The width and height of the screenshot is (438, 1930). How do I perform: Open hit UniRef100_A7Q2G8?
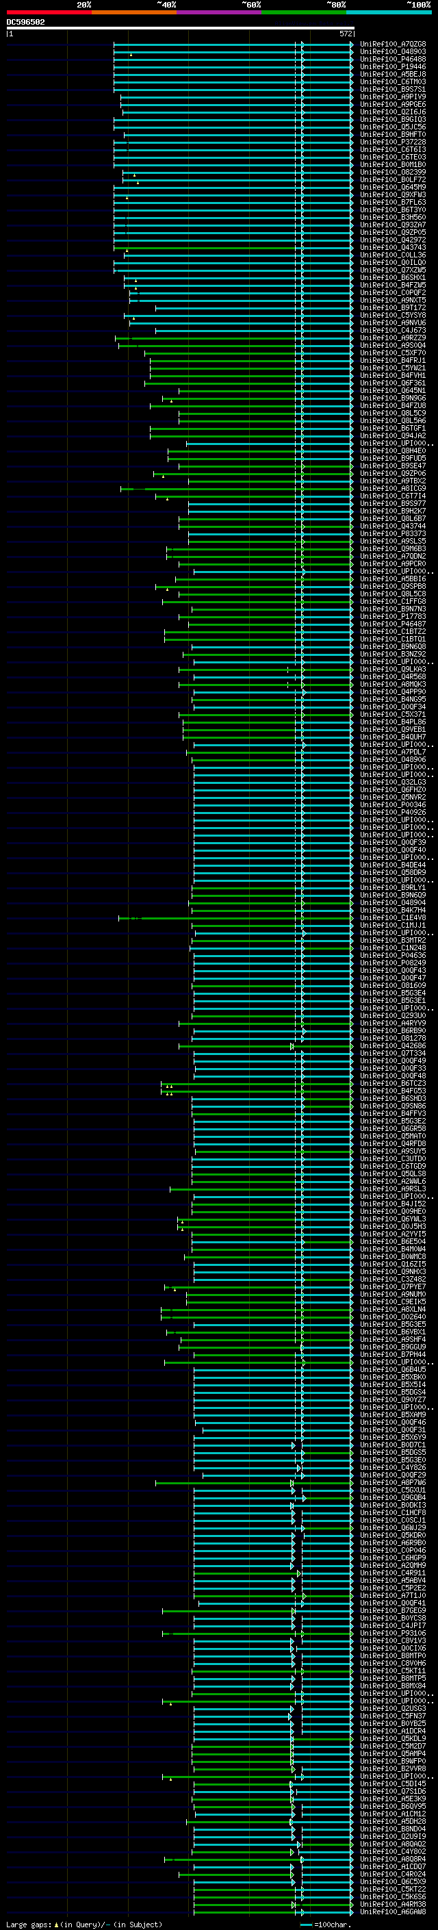click(x=393, y=45)
